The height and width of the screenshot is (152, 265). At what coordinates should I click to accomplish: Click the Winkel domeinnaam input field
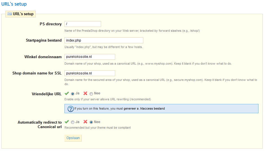[90, 57]
